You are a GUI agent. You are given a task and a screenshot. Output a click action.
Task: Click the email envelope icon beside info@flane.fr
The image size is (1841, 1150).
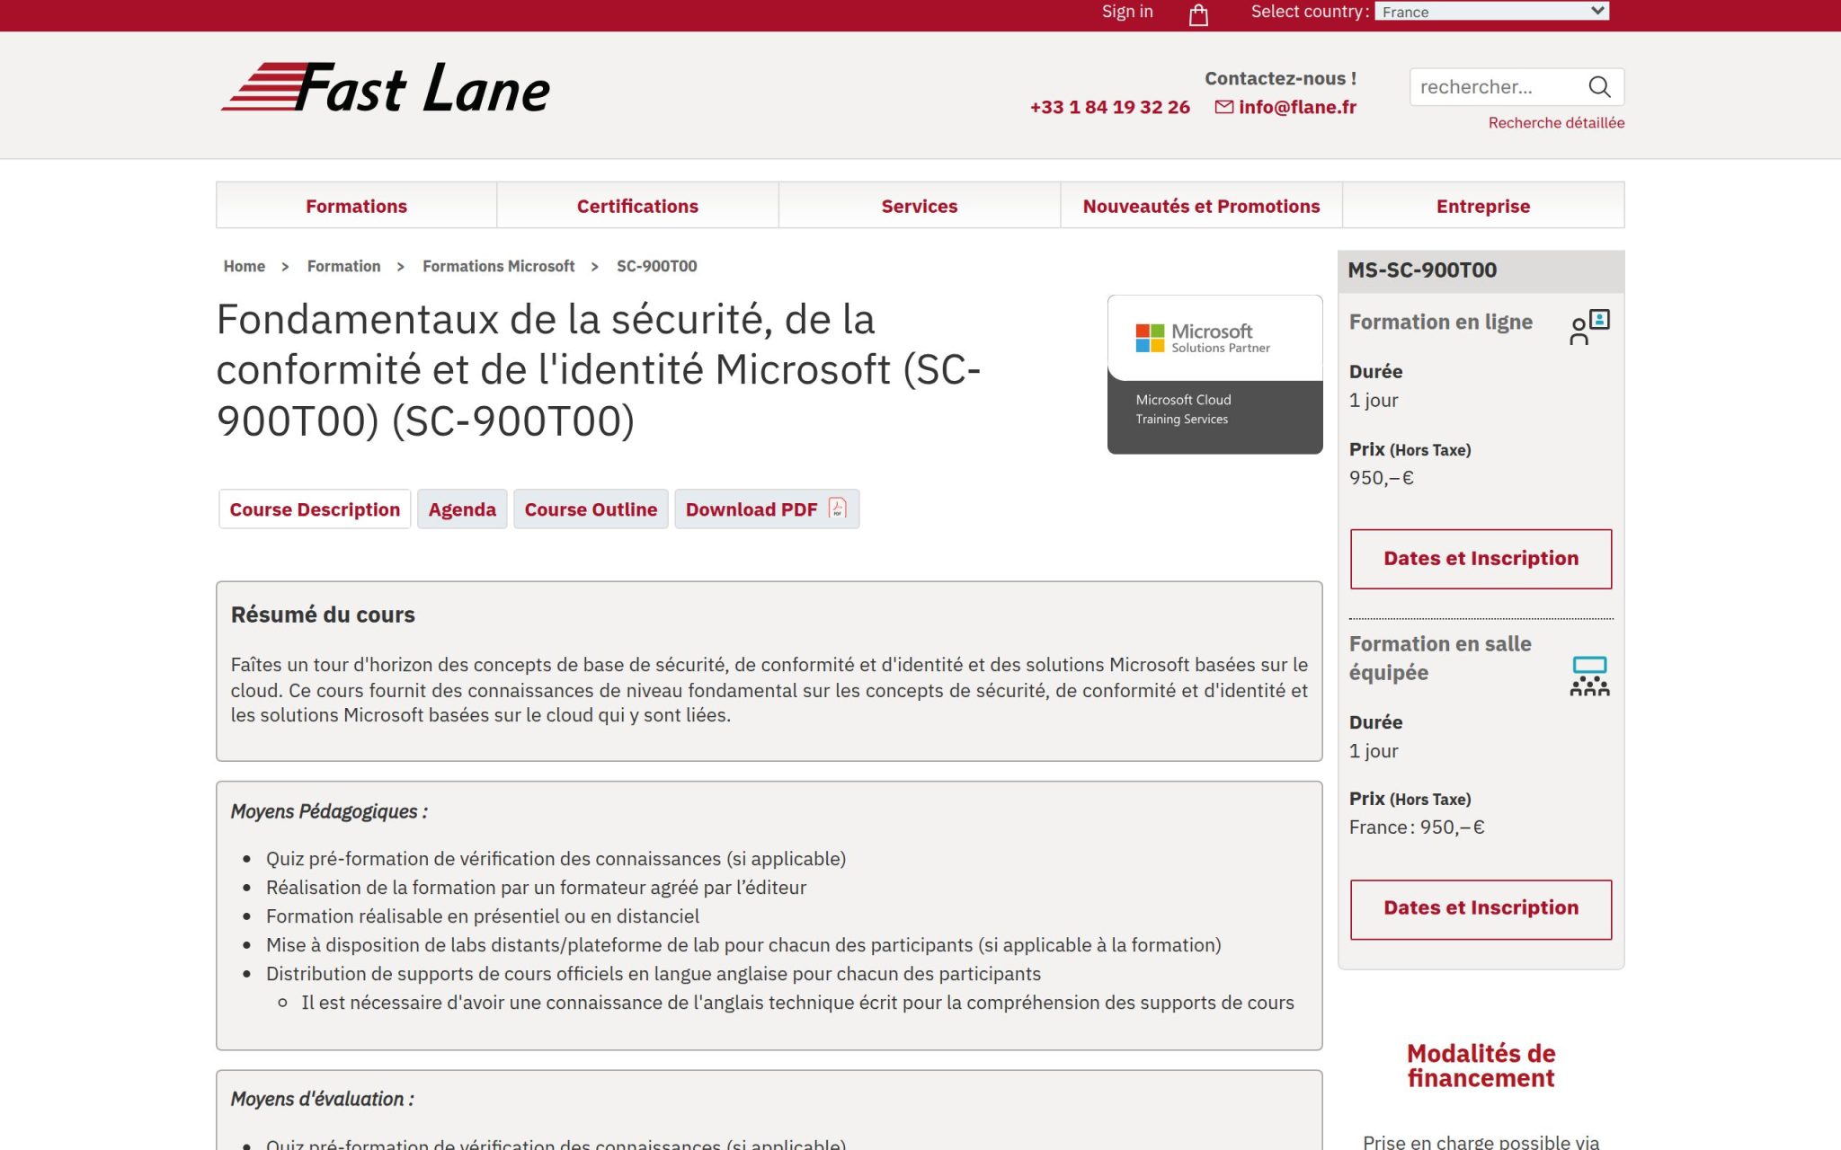(x=1223, y=107)
